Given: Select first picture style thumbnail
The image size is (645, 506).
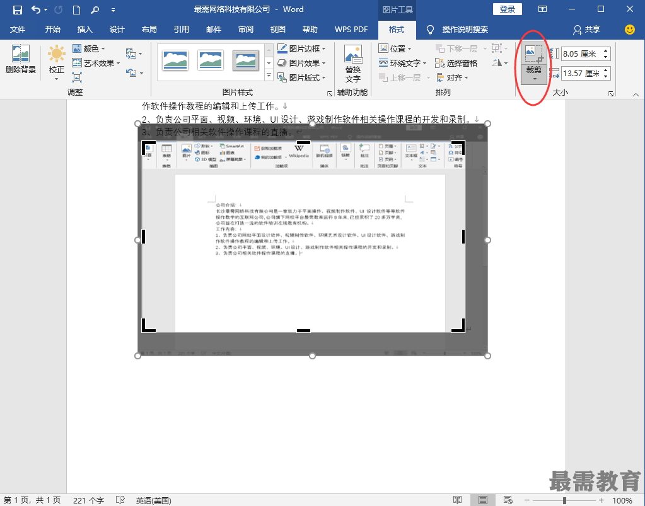Looking at the screenshot, I should point(175,61).
